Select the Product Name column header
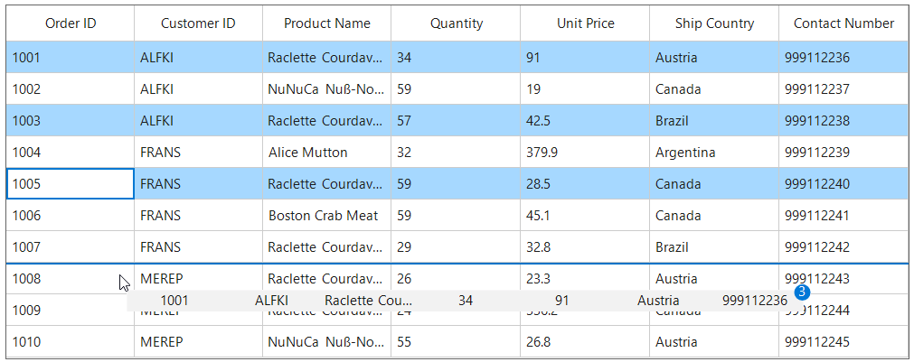Screen dimensions: 914x362 click(x=326, y=23)
